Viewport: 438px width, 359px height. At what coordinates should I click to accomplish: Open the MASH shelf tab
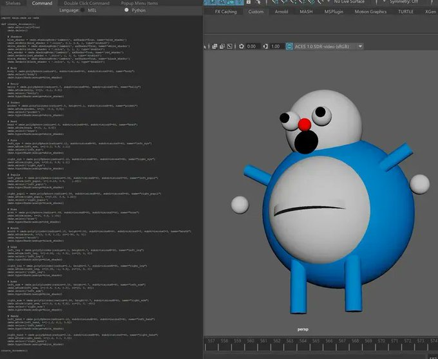pos(306,12)
